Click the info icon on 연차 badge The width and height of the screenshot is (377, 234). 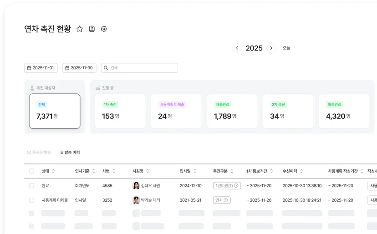tap(226, 200)
